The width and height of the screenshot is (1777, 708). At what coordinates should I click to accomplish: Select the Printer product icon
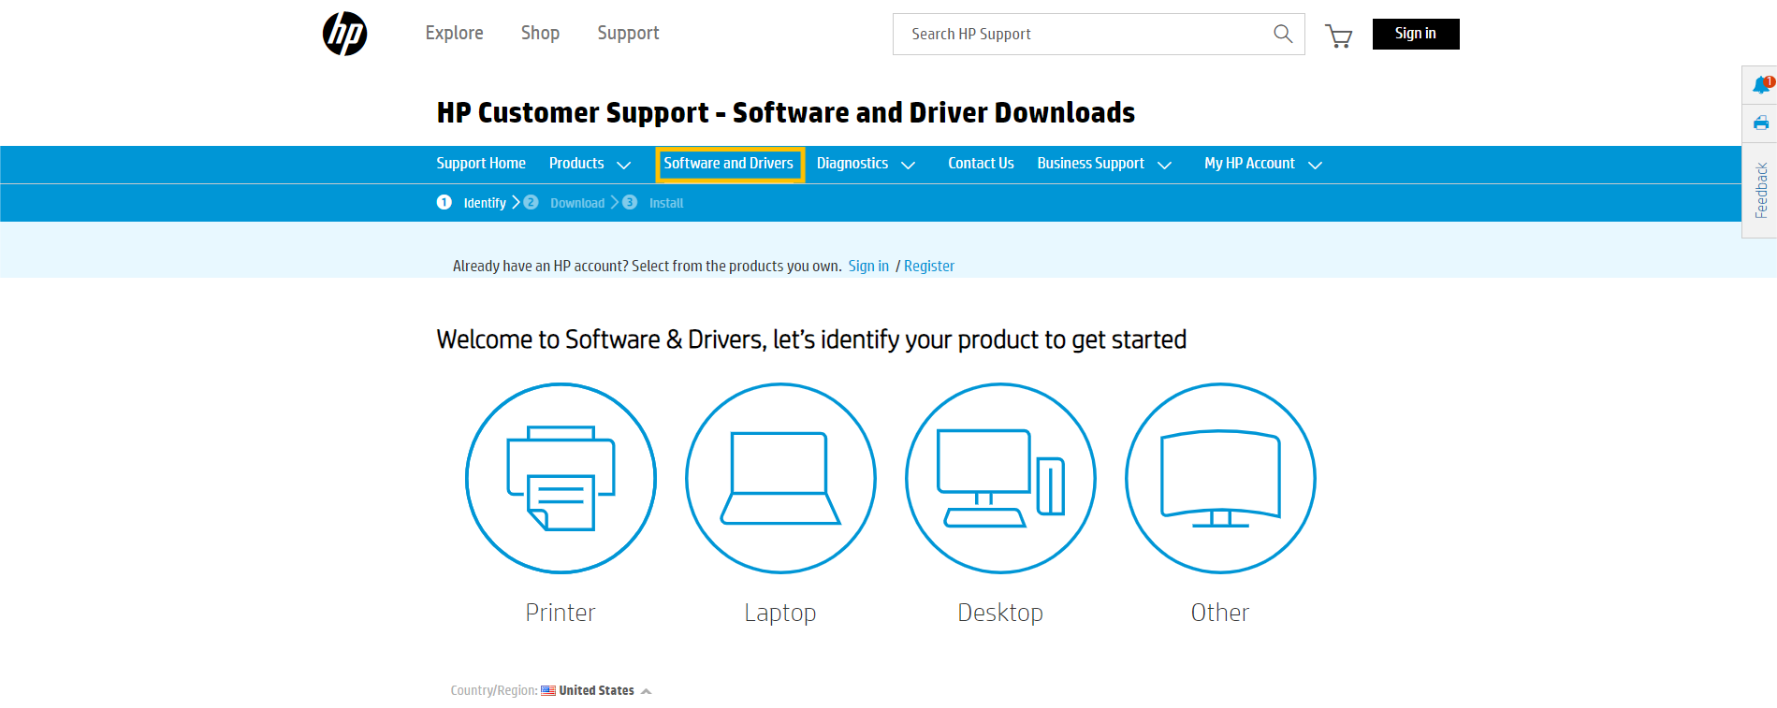pos(561,478)
